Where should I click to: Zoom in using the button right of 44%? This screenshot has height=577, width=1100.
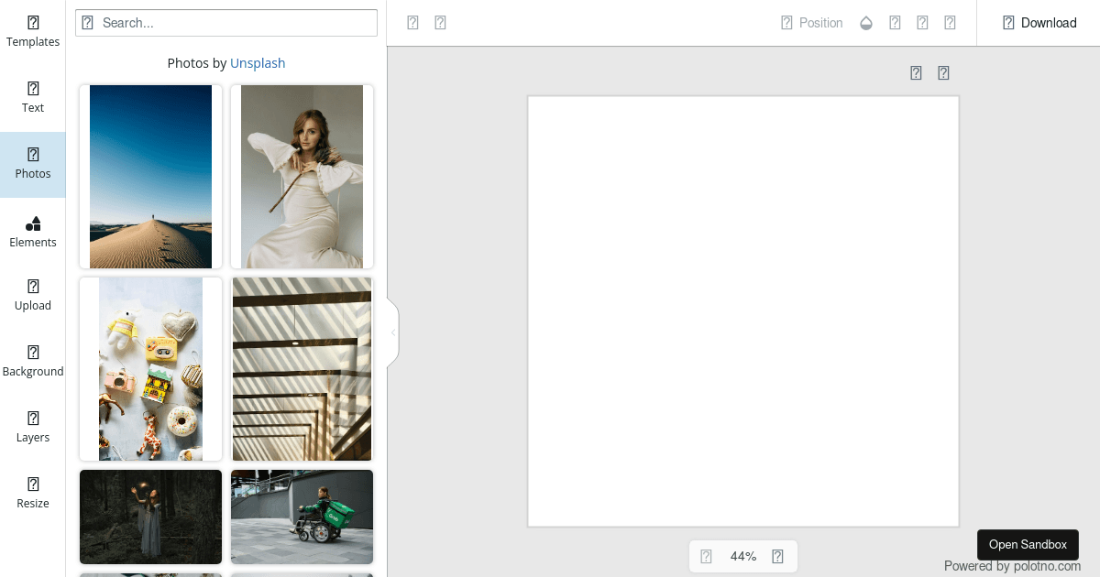coord(777,556)
